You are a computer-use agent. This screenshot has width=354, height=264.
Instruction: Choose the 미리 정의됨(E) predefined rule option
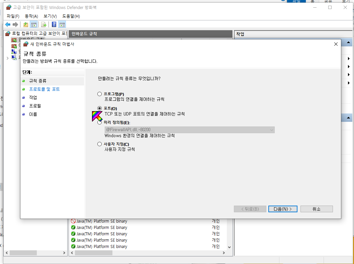coord(100,122)
